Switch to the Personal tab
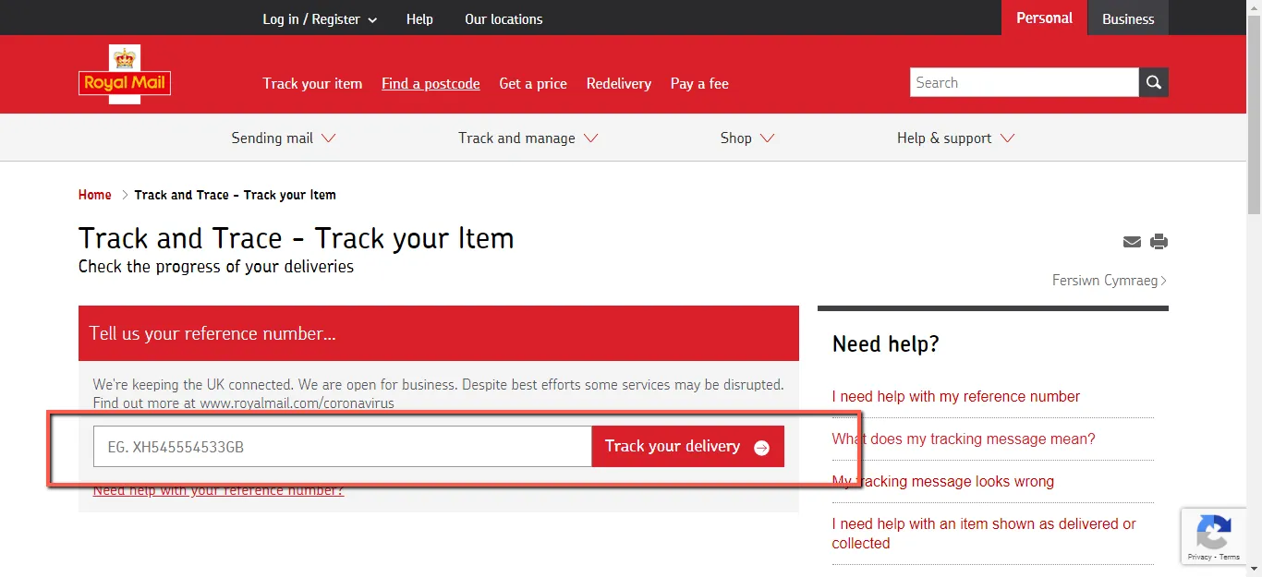This screenshot has width=1262, height=577. tap(1044, 18)
